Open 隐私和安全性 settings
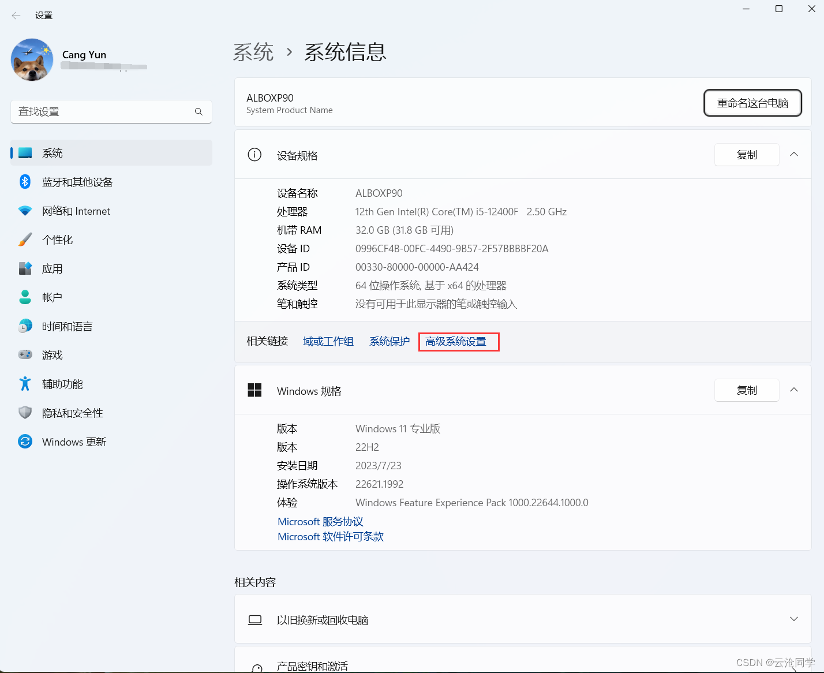 point(111,413)
